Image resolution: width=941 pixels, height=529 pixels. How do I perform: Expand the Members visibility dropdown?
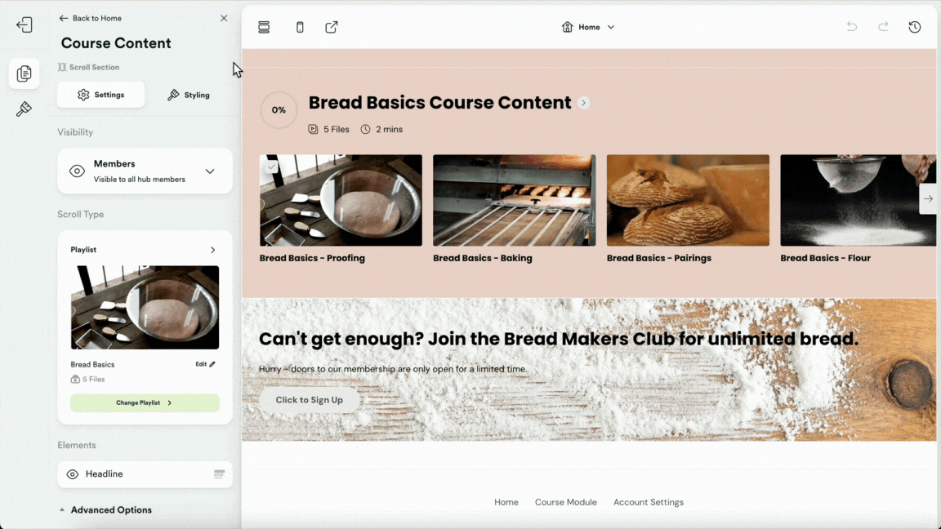pos(210,171)
